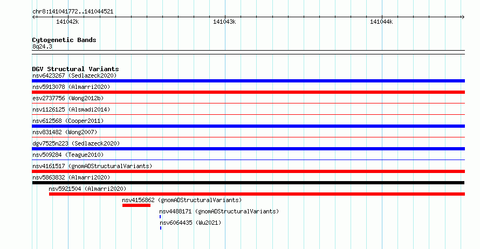Select the black bar under nsv5863832
Viewport: 480px width, 249px height.
[x=248, y=183]
